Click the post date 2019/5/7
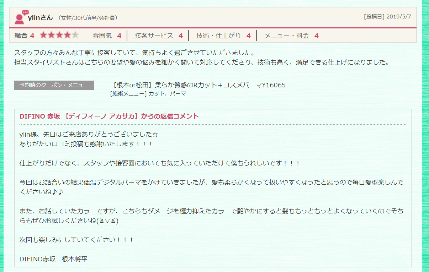 (x=398, y=17)
